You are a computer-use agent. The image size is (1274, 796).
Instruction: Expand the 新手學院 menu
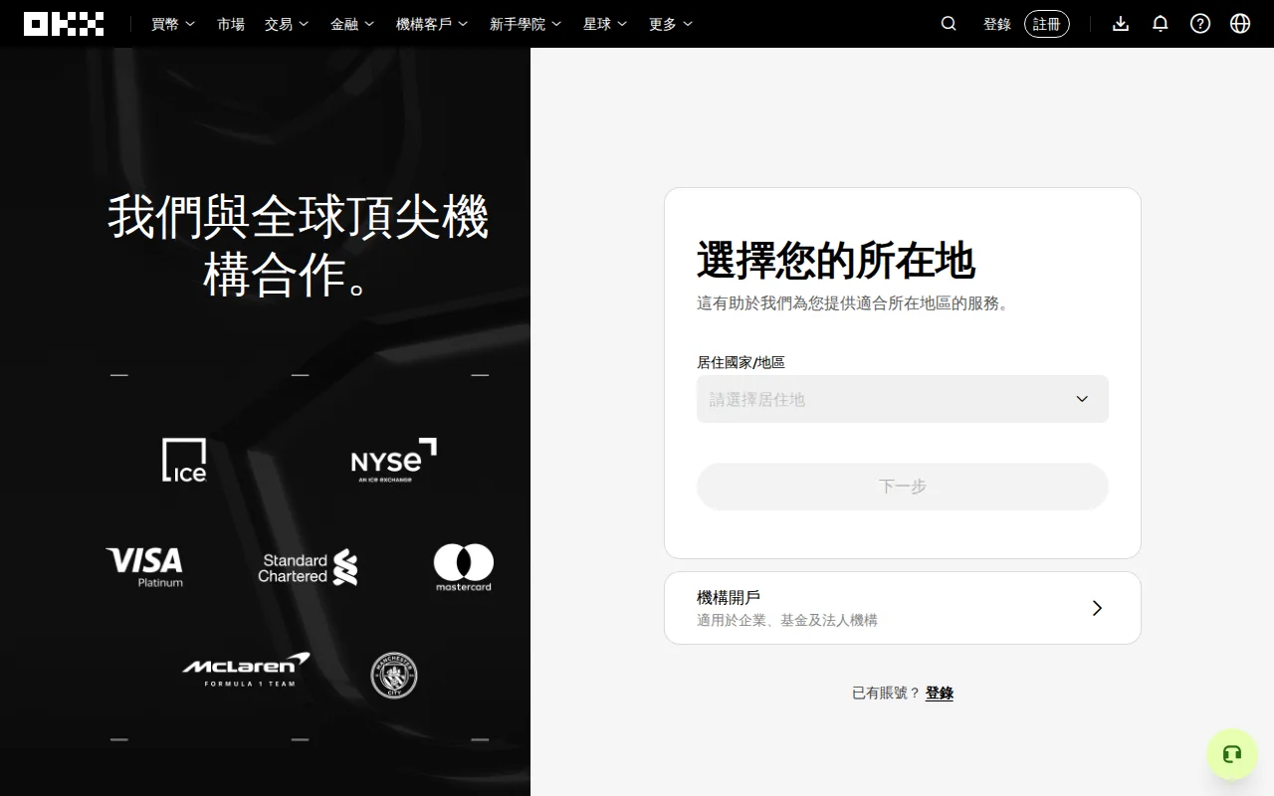pyautogui.click(x=526, y=24)
